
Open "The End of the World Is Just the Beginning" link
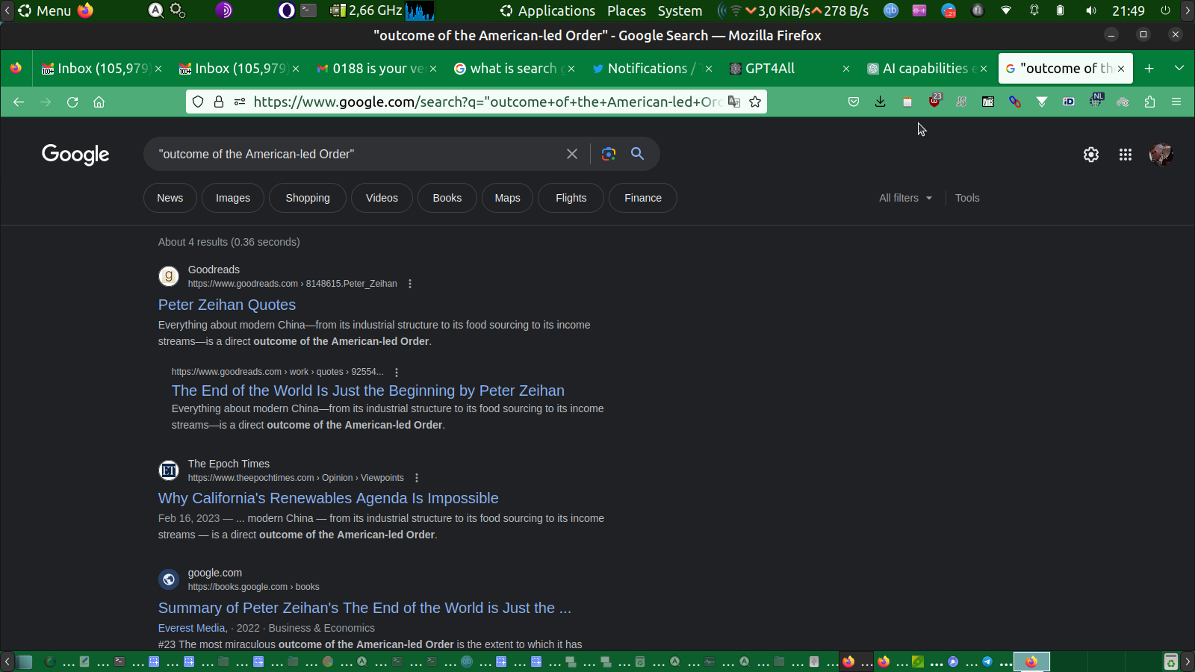pyautogui.click(x=368, y=391)
